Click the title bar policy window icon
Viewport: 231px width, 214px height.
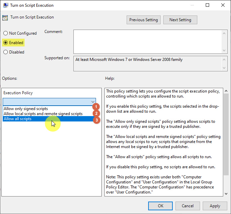(5, 5)
